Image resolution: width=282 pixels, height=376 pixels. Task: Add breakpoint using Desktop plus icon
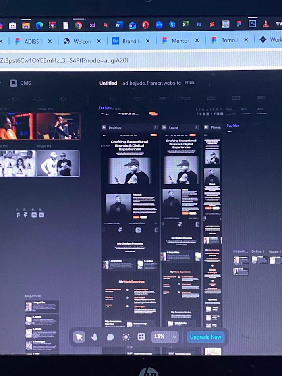(x=156, y=127)
